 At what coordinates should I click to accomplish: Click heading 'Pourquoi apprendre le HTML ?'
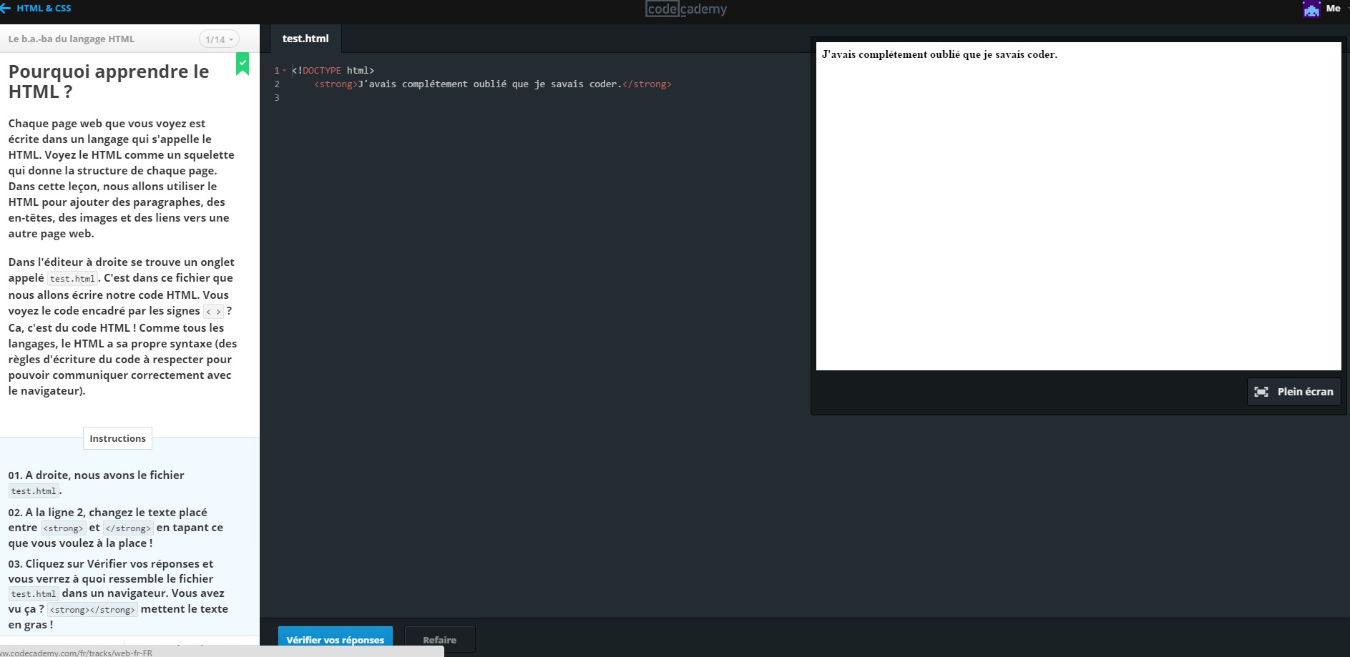click(109, 81)
